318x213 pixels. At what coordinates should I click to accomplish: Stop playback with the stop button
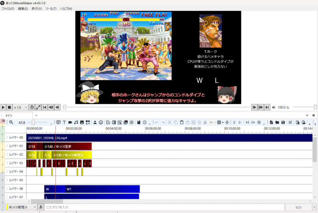coord(9,107)
